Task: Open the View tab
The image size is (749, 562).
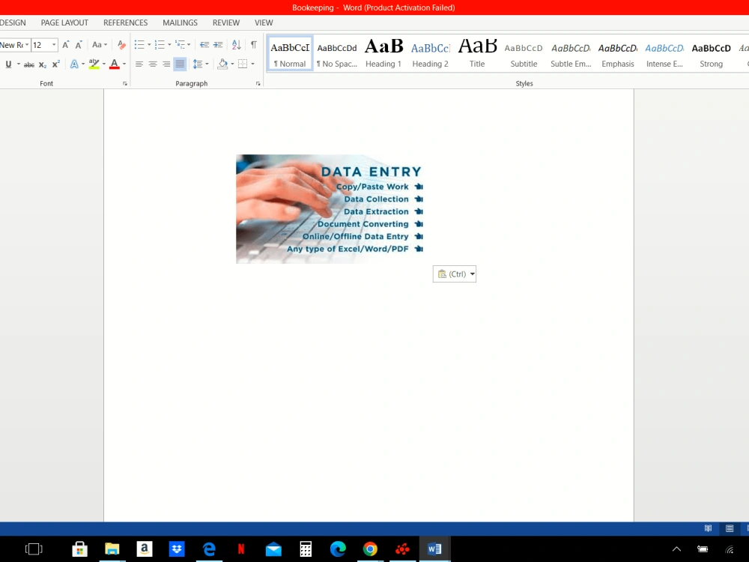Action: tap(264, 22)
